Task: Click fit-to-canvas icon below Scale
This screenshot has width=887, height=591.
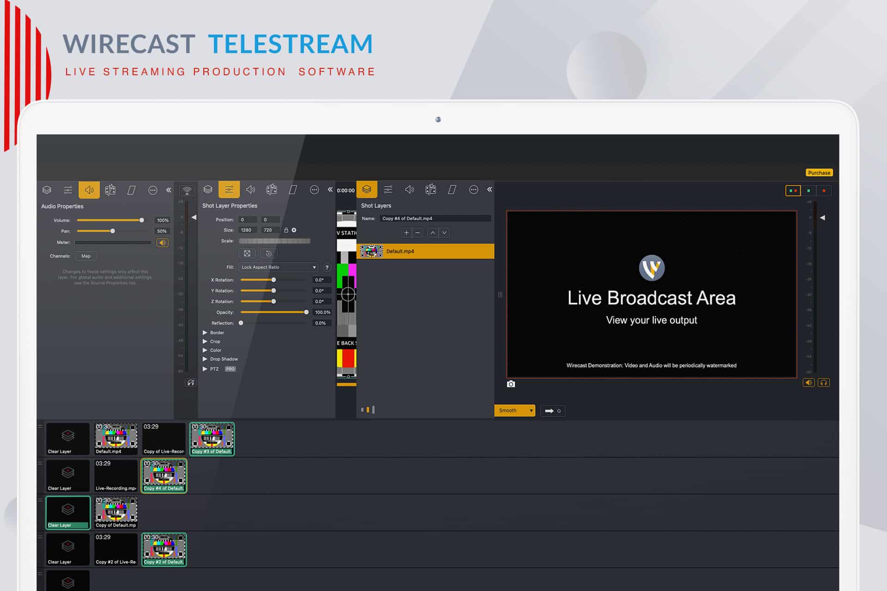Action: click(247, 253)
